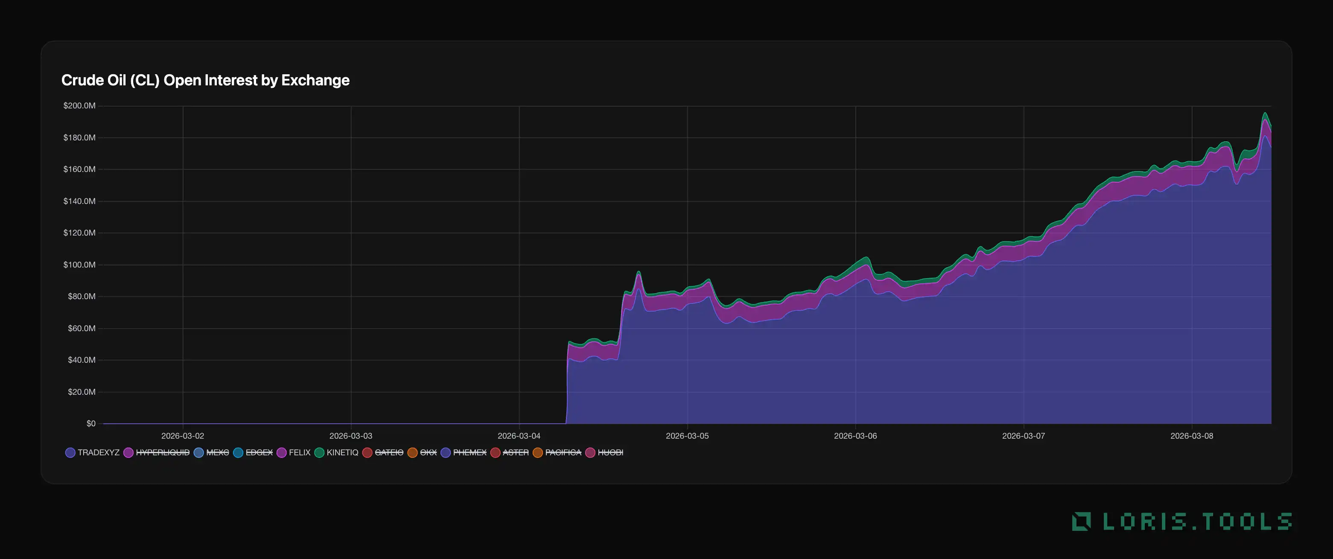
Task: Hide the FELIX series via legend
Action: pyautogui.click(x=299, y=452)
